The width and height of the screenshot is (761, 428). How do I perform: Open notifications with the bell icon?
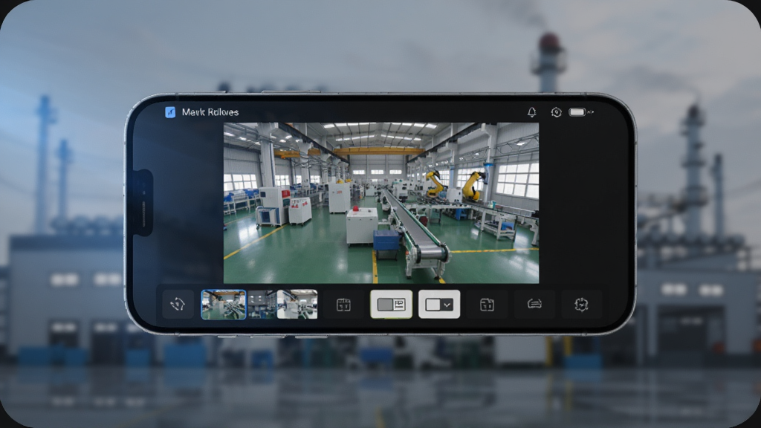pyautogui.click(x=532, y=112)
